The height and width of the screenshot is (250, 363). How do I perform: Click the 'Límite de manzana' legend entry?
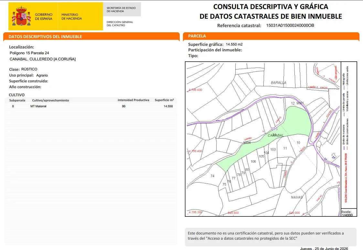click(x=344, y=138)
